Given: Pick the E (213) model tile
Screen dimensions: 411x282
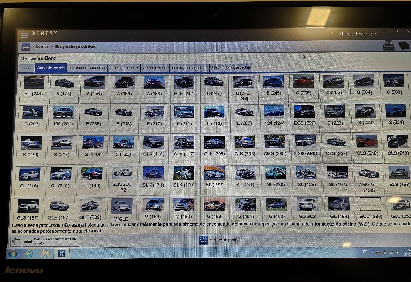Looking at the screenshot, I should pyautogui.click(x=124, y=118).
